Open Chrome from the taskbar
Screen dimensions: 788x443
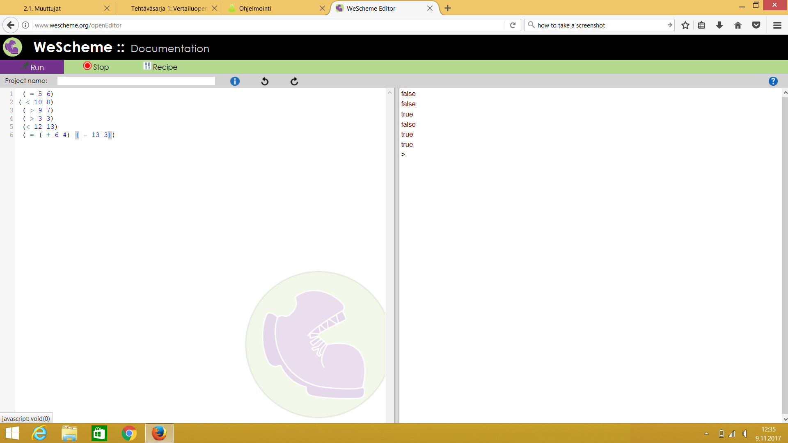pyautogui.click(x=129, y=433)
